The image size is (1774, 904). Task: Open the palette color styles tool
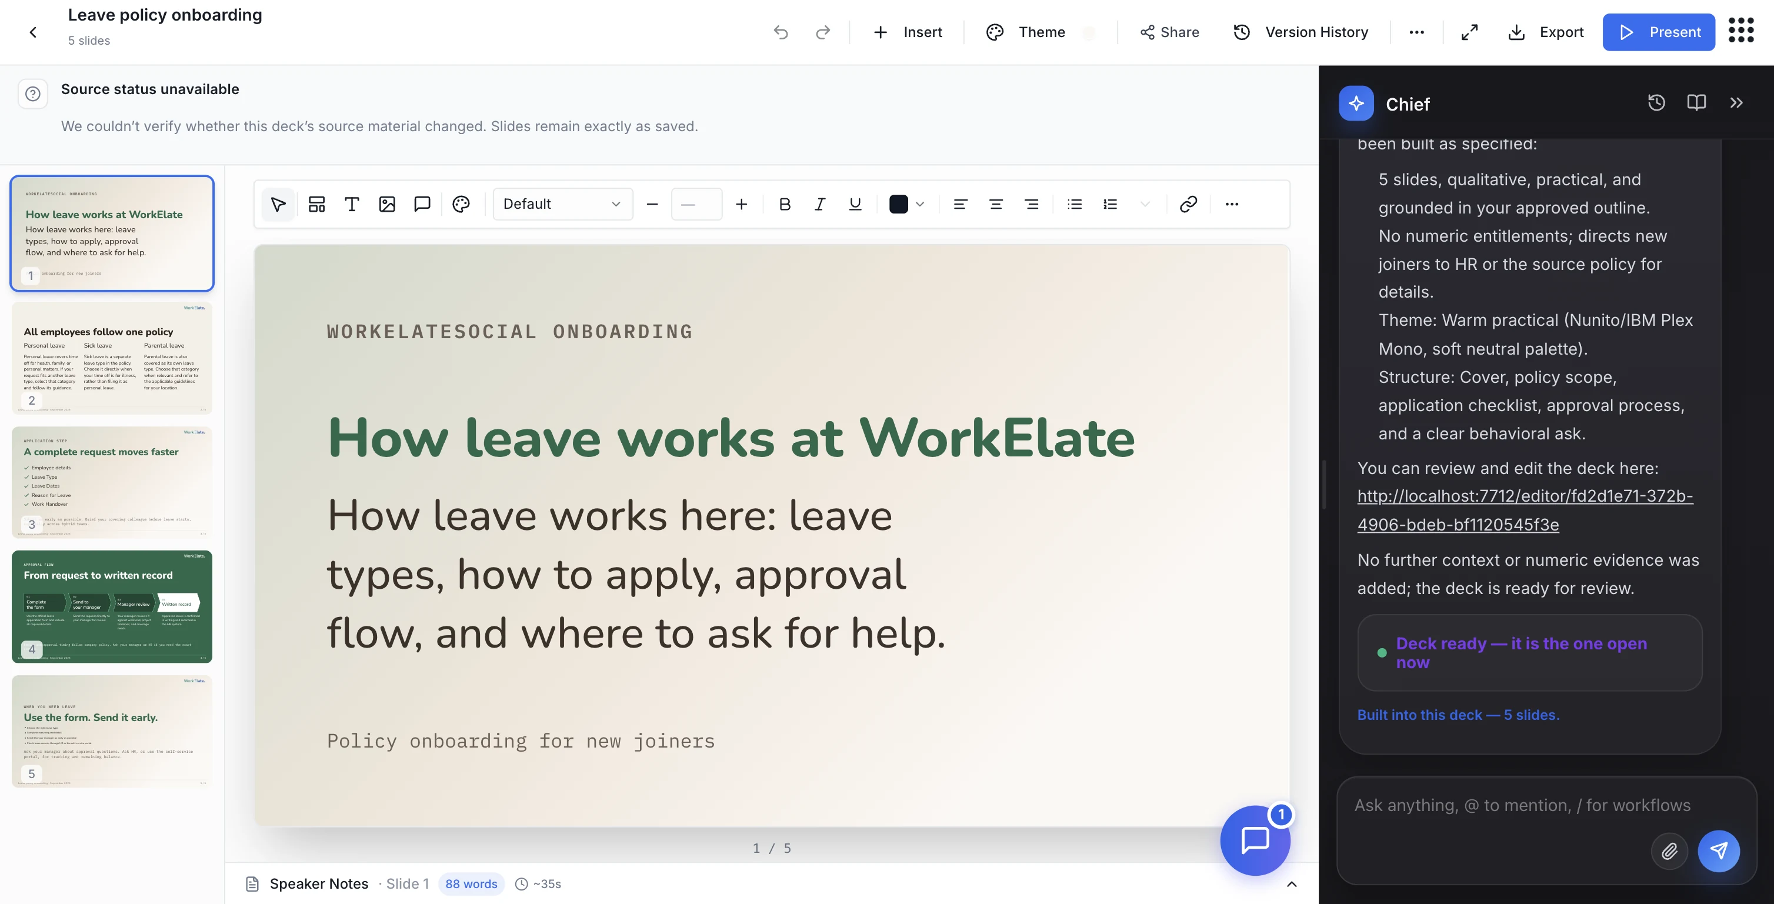pyautogui.click(x=461, y=204)
